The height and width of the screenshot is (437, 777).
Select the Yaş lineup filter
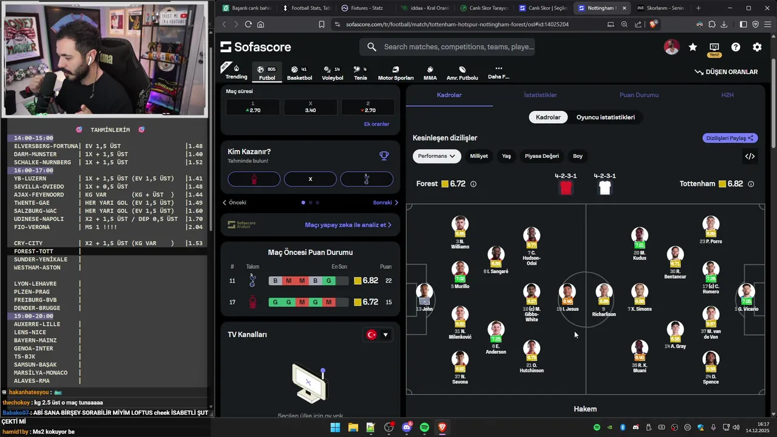tap(506, 156)
